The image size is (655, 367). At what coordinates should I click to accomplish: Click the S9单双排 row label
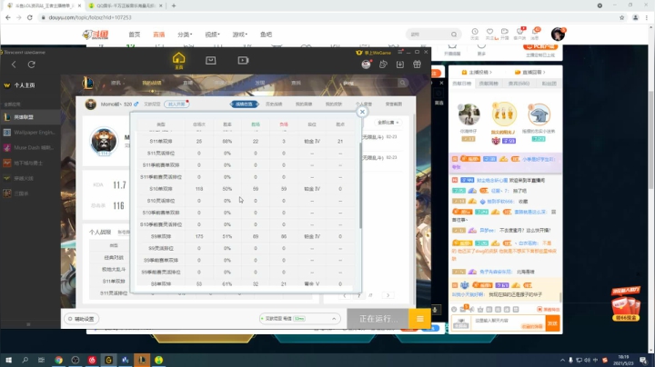(x=161, y=236)
